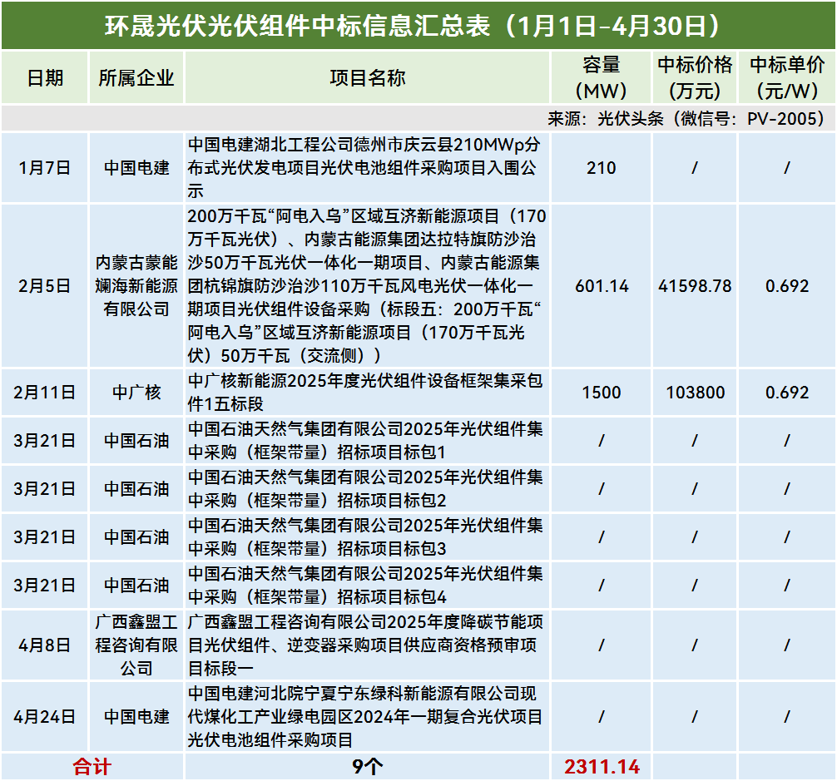Viewport: 837px width, 781px height.
Task: Click 中国石油 in the 标包4 row
Action: click(136, 586)
